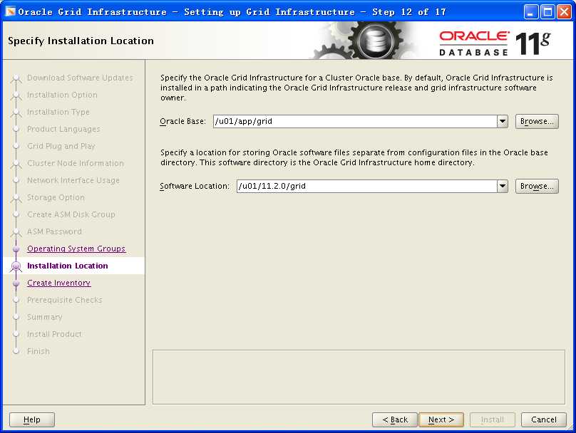Browse for the Oracle Base directory
Viewport: 576px width, 433px height.
[537, 122]
